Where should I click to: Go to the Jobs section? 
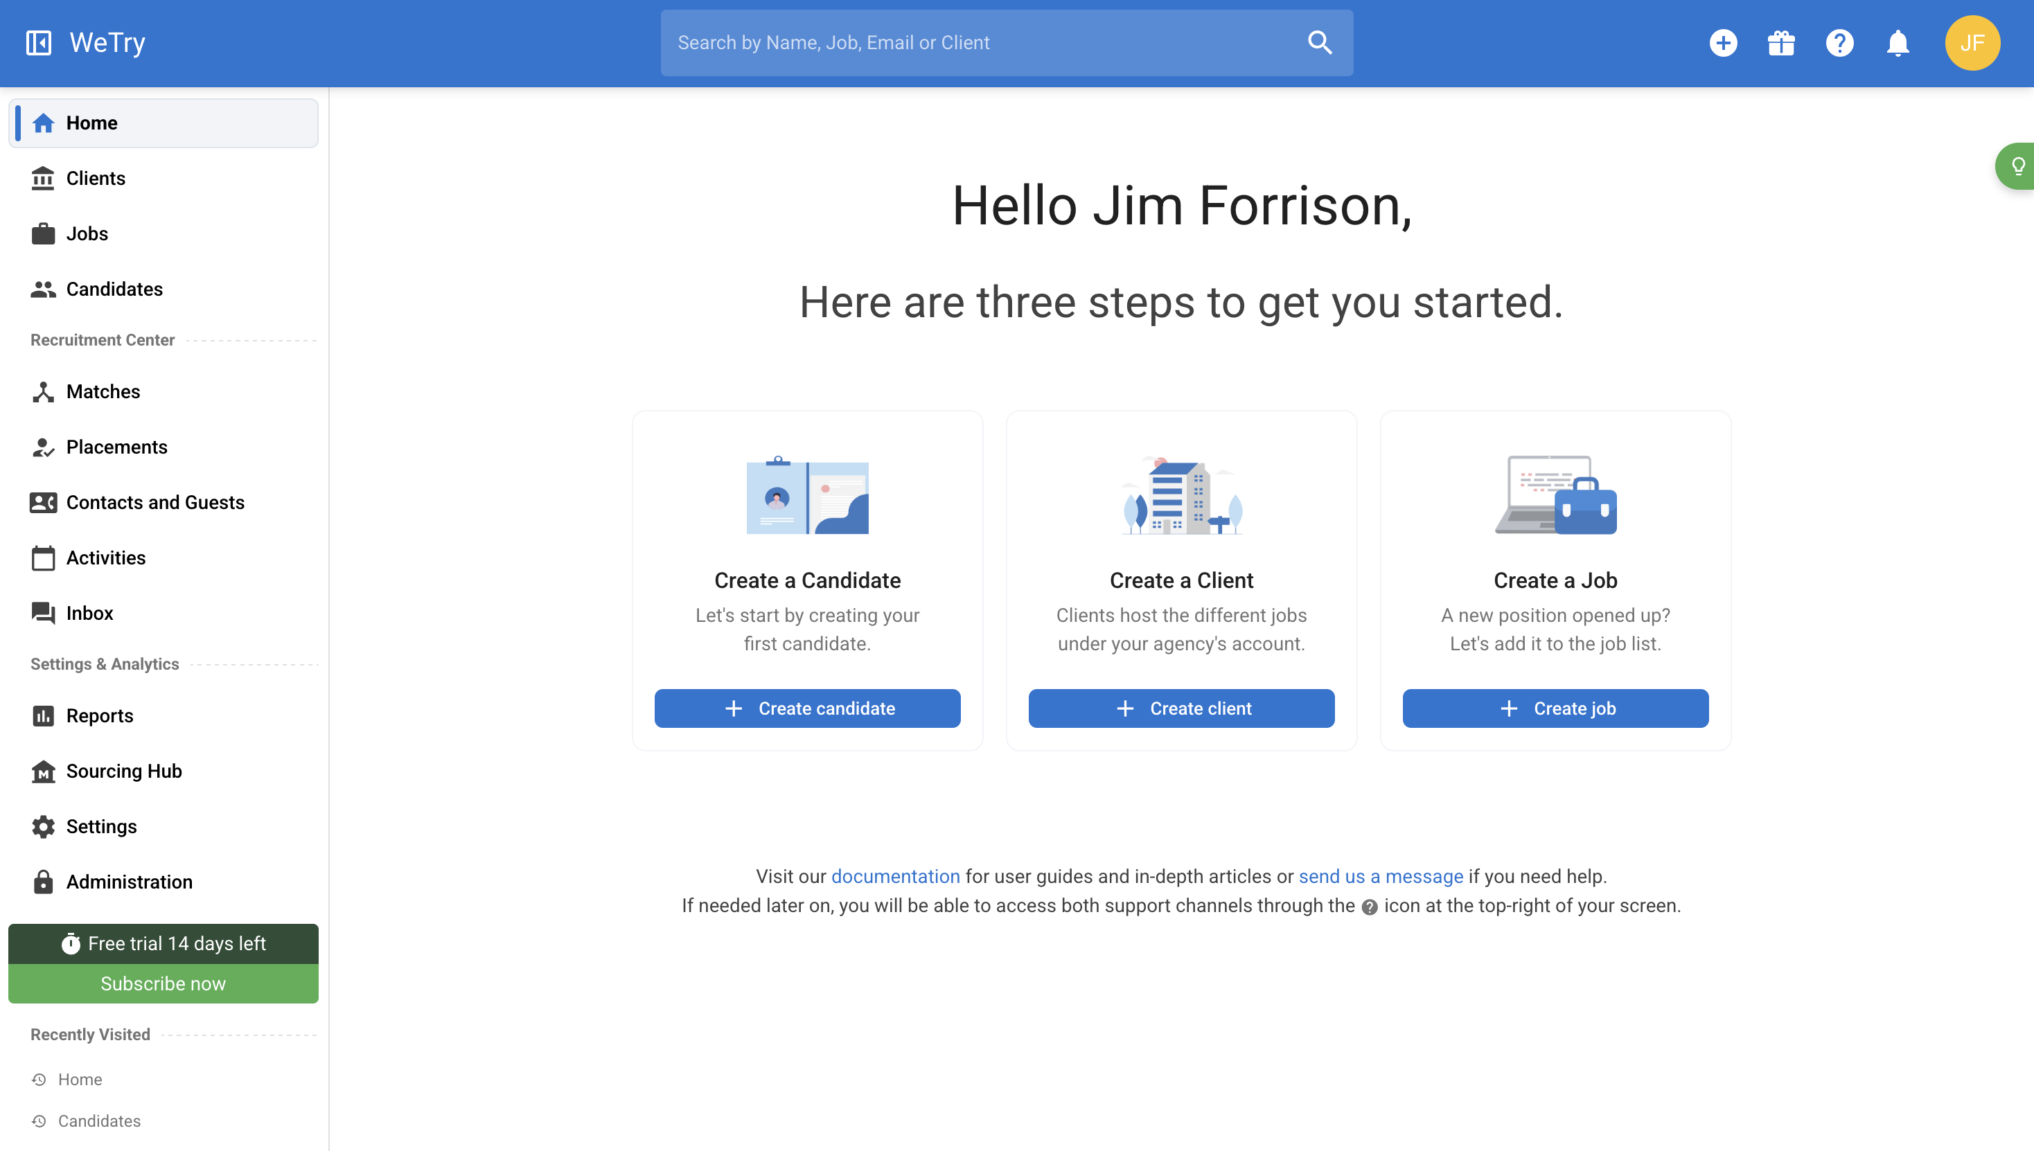click(87, 234)
